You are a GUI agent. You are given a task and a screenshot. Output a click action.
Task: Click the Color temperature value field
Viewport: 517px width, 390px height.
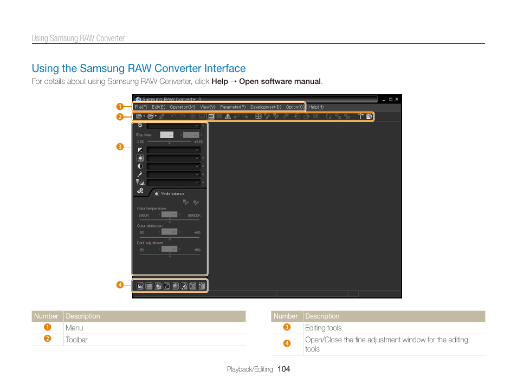[169, 214]
